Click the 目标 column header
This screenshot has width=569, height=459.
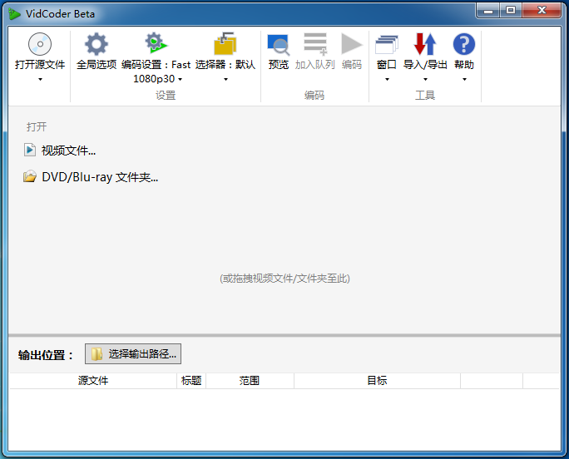377,381
